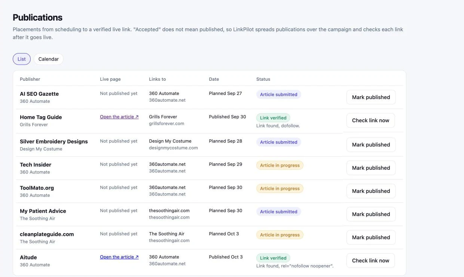The image size is (464, 277).
Task: Click the Home Tag Guide publisher name
Action: (x=41, y=117)
